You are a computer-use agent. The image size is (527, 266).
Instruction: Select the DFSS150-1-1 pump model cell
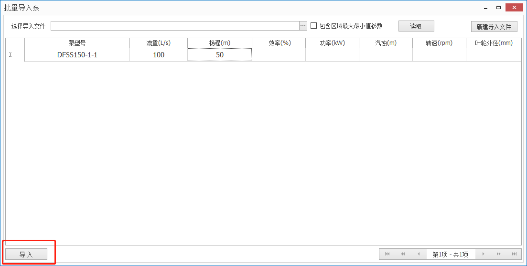pos(77,55)
